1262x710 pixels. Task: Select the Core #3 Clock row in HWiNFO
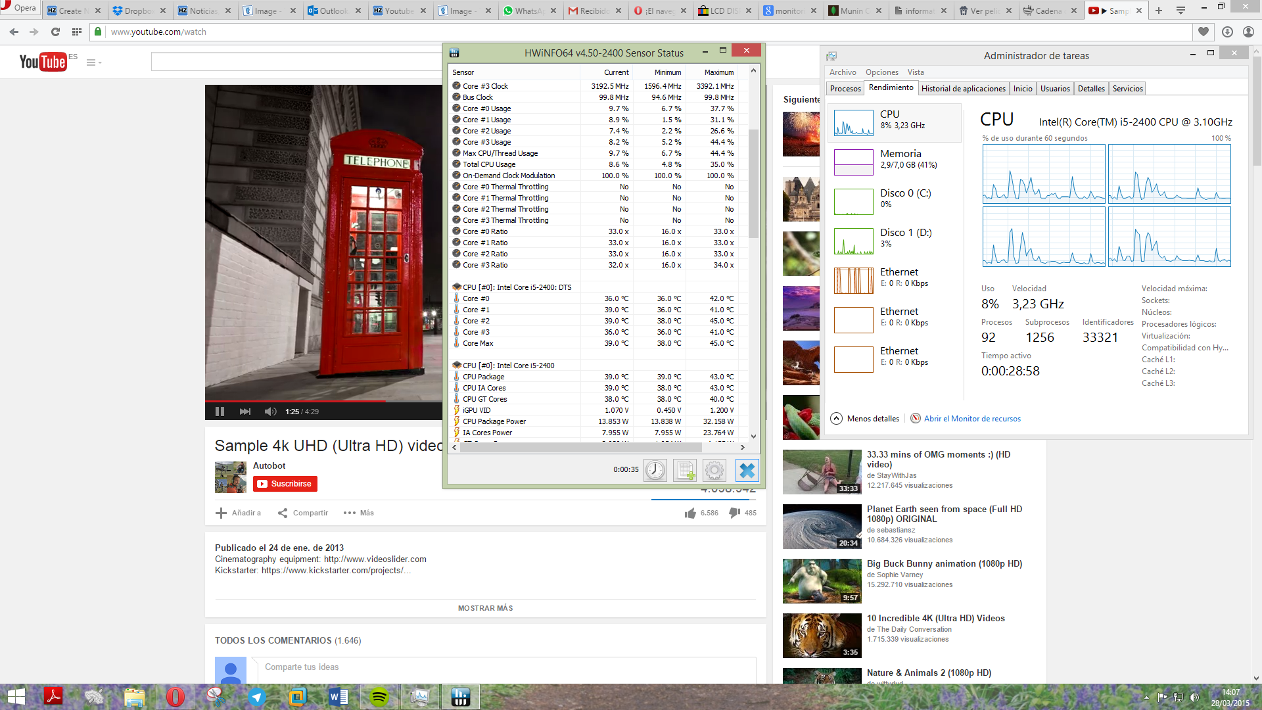pyautogui.click(x=598, y=86)
